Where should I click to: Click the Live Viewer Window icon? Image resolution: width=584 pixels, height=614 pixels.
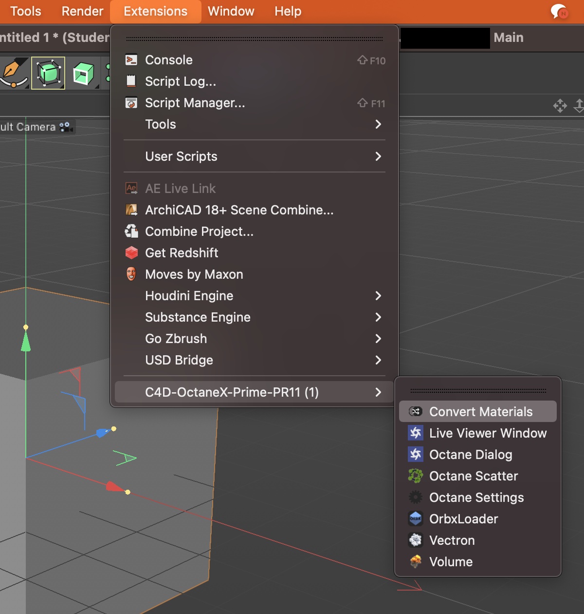click(416, 433)
